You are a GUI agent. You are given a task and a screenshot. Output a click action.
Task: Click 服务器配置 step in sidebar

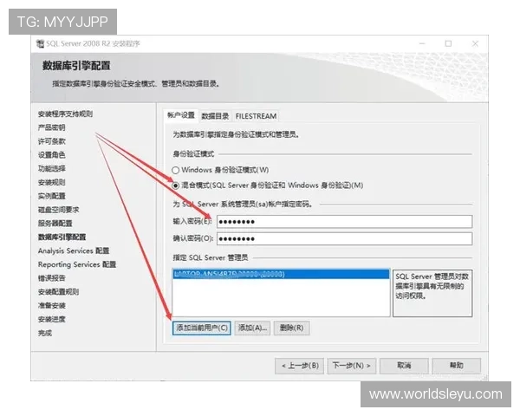coord(55,224)
